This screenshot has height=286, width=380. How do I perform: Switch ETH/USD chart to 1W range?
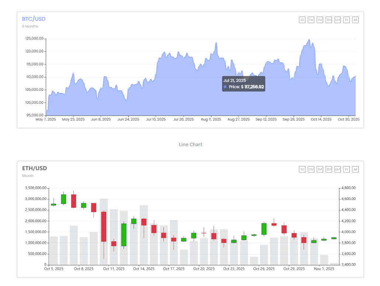[311, 169]
